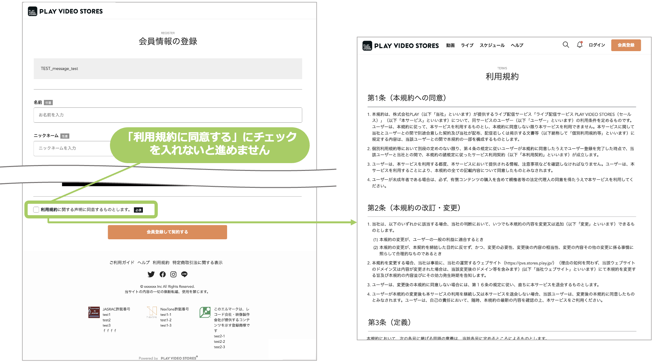Click the 名前 field label
This screenshot has width=663, height=362.
click(x=38, y=102)
